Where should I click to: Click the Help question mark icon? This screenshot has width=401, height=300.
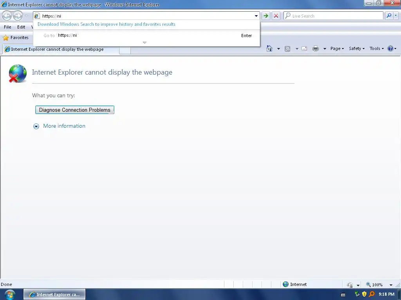point(390,48)
